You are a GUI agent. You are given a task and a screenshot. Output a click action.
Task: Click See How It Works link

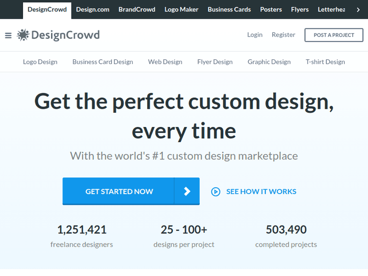(x=261, y=192)
